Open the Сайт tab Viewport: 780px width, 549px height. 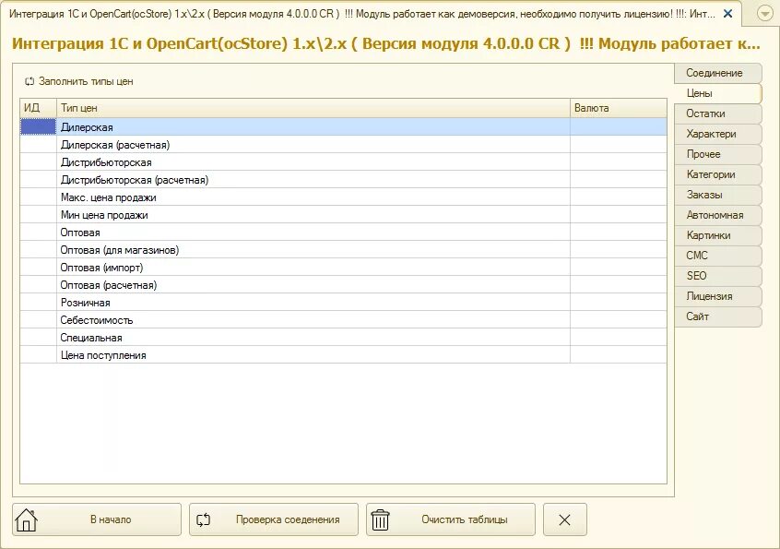pyautogui.click(x=717, y=316)
